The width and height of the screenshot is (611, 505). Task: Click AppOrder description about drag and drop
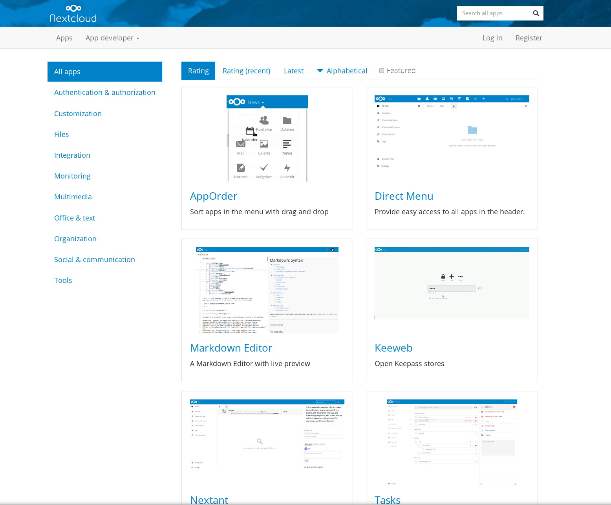point(259,211)
